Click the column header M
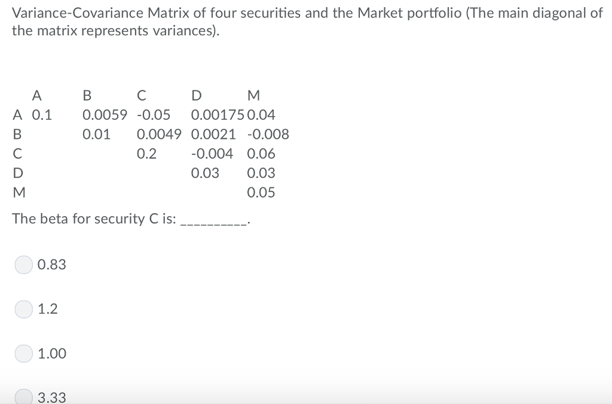 click(253, 95)
